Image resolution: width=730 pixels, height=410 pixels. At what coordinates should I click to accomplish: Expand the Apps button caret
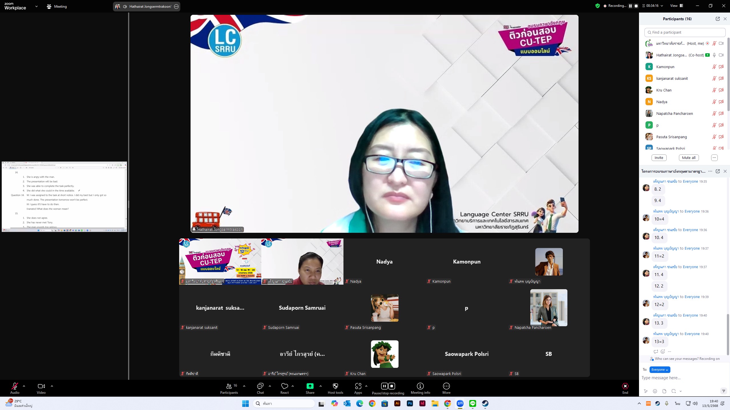pos(366,386)
